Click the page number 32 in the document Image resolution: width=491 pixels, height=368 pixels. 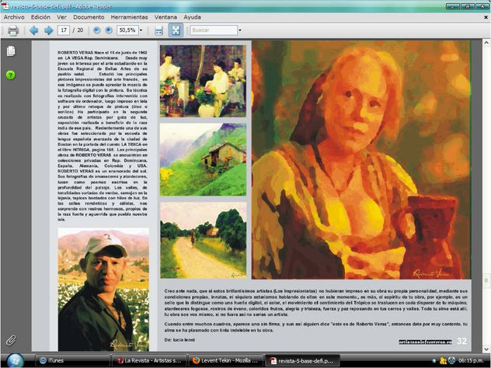(461, 341)
